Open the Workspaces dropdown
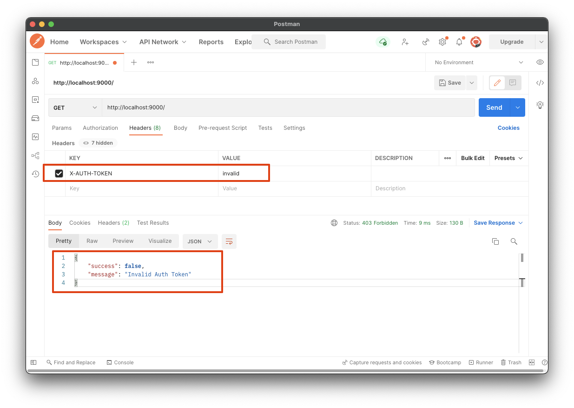Screen dimensions: 574x408 click(x=103, y=42)
